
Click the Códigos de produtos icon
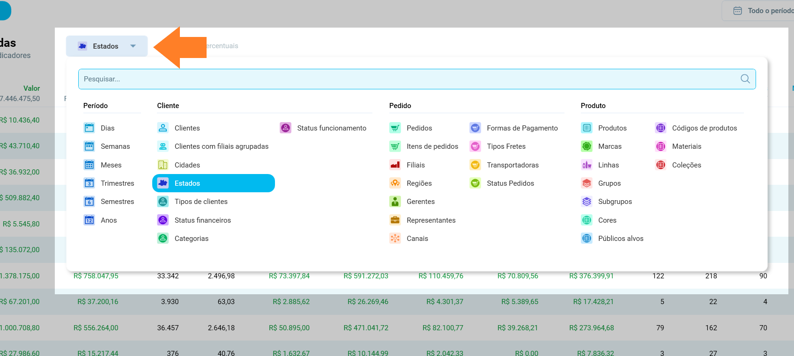click(660, 128)
